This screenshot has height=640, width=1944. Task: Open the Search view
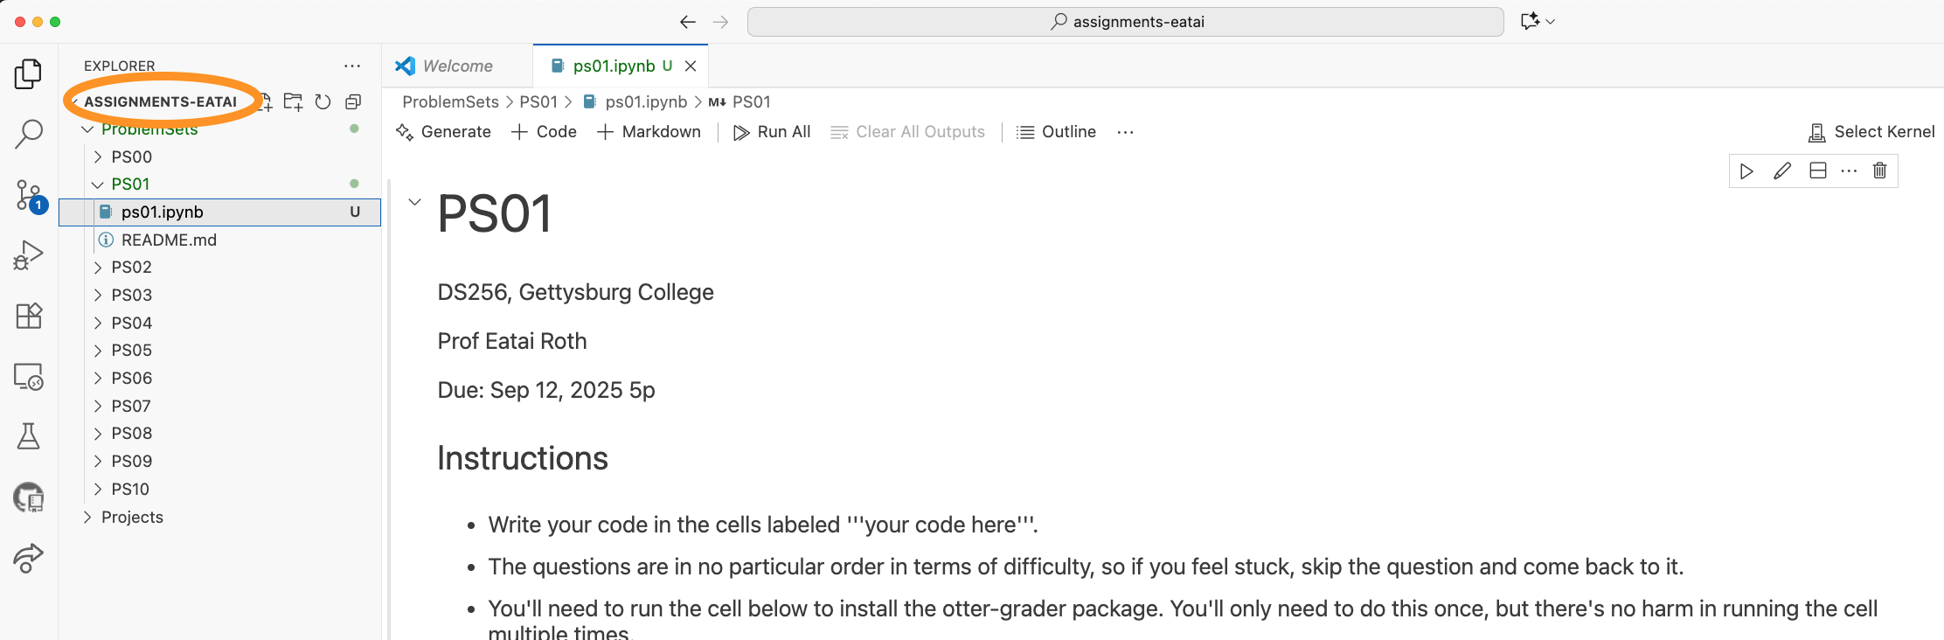28,133
